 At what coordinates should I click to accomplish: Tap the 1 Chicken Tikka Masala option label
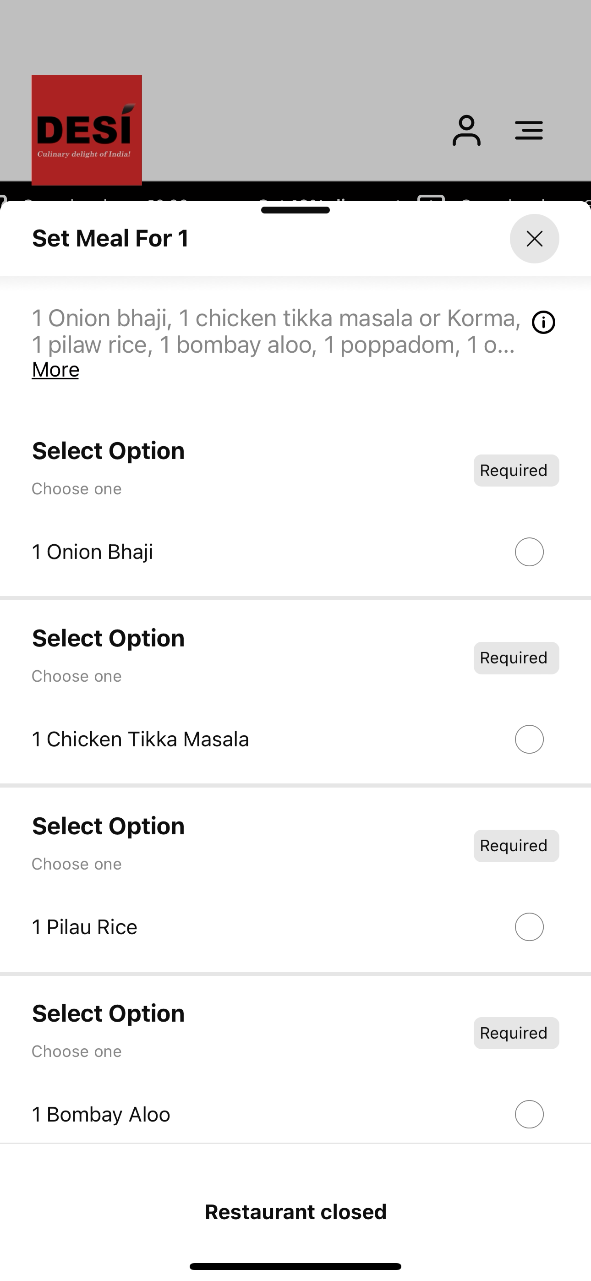pos(140,739)
